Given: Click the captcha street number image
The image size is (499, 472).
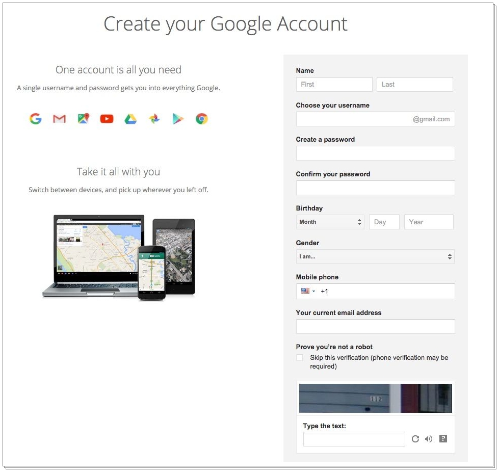Looking at the screenshot, I should pos(376,398).
